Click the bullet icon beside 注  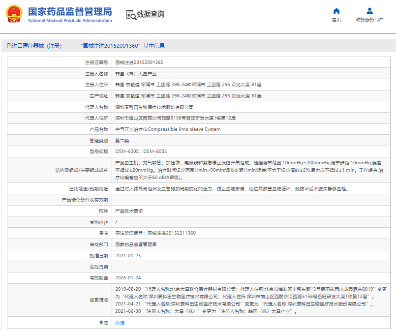(x=101, y=323)
